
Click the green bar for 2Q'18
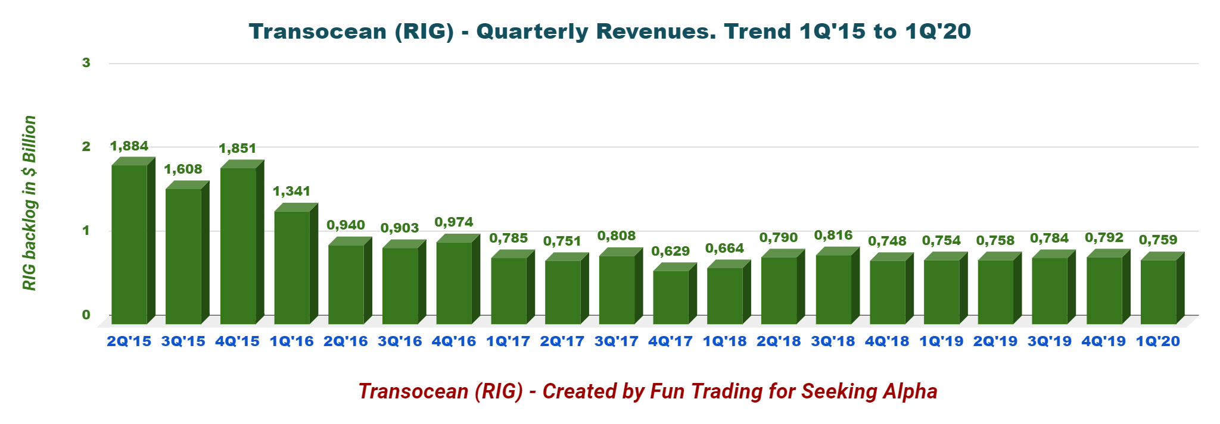coord(783,287)
